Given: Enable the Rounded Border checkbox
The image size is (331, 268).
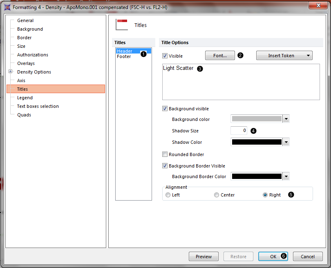Looking at the screenshot, I should (x=165, y=155).
